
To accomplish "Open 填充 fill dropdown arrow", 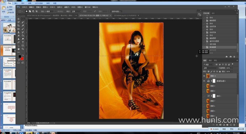I will pyautogui.click(x=232, y=71).
